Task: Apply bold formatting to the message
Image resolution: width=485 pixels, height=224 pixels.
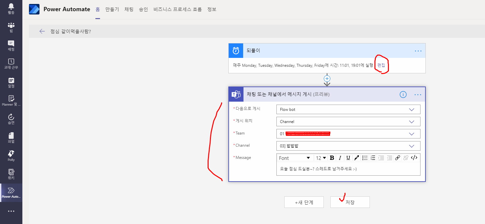Action: click(x=332, y=158)
